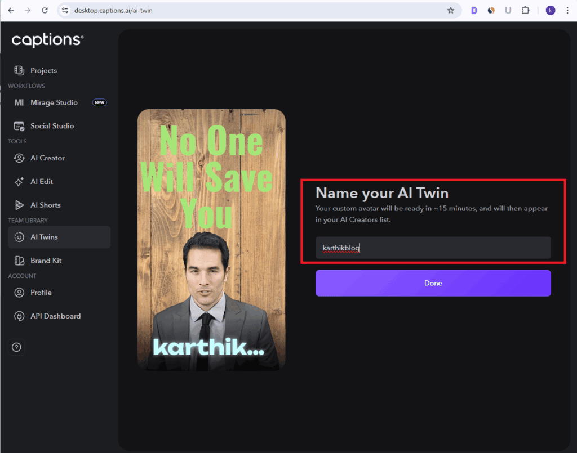Click the Captions logo
Image resolution: width=577 pixels, height=453 pixels.
coord(48,40)
